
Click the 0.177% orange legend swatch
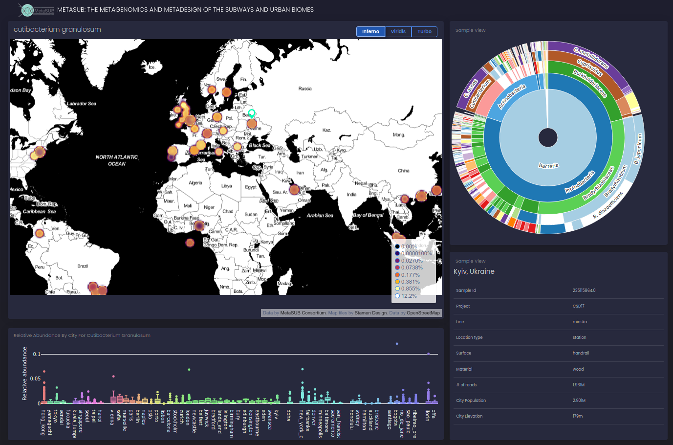click(x=397, y=275)
